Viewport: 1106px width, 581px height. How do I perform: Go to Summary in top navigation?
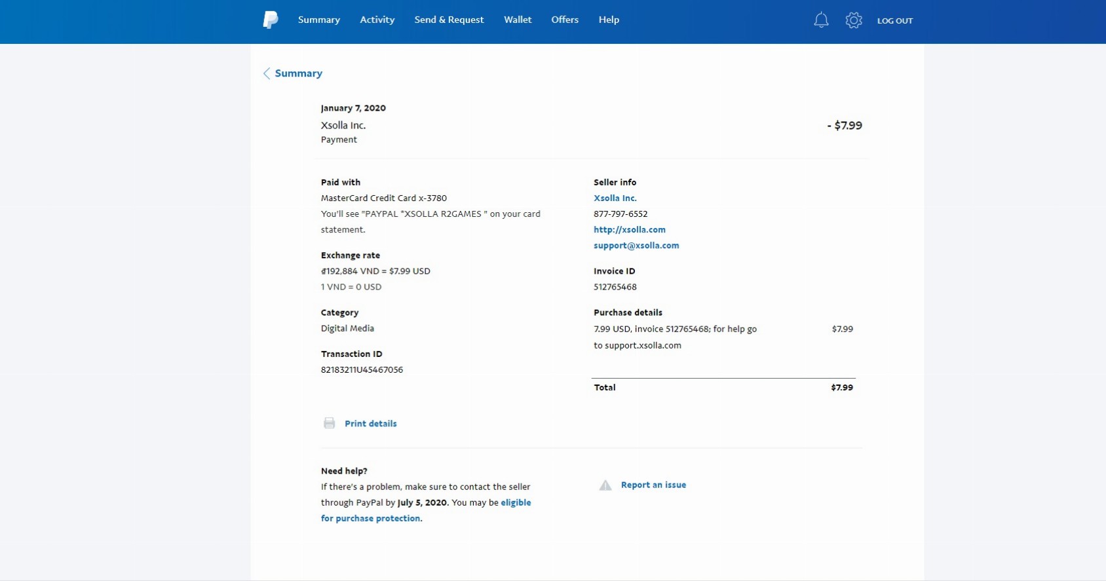[318, 20]
